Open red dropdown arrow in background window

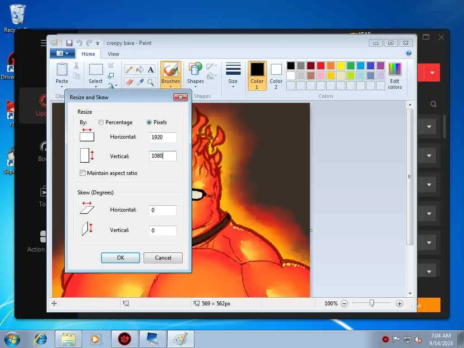pos(432,73)
